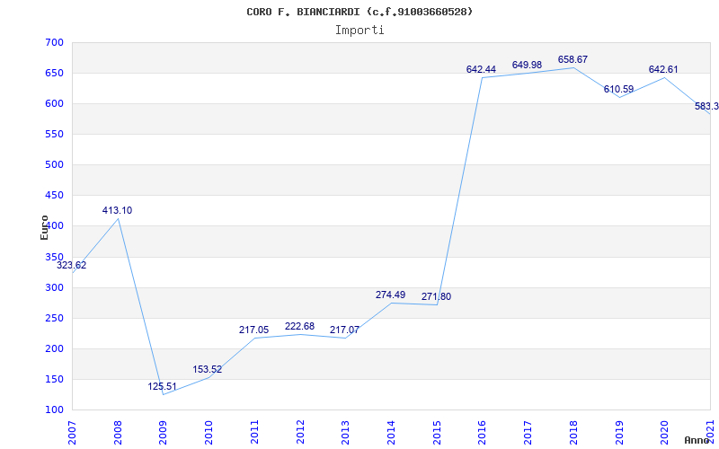Click the 700 y-axis tick label
The width and height of the screenshot is (719, 449).
pos(54,43)
